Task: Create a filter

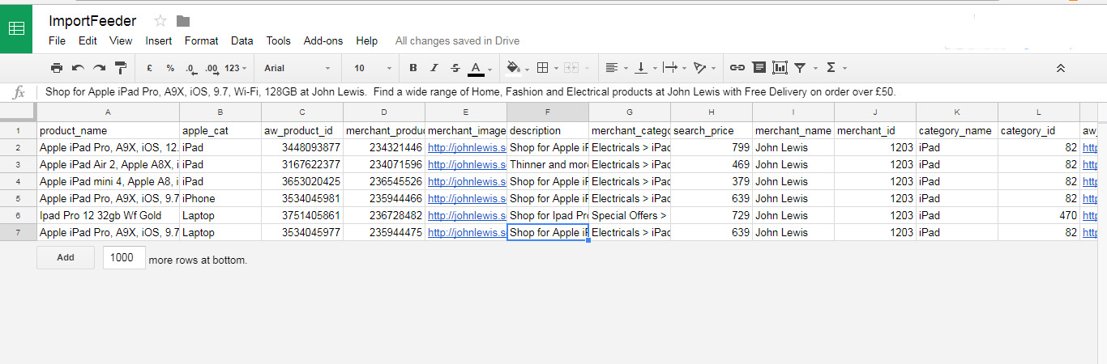Action: (x=800, y=68)
